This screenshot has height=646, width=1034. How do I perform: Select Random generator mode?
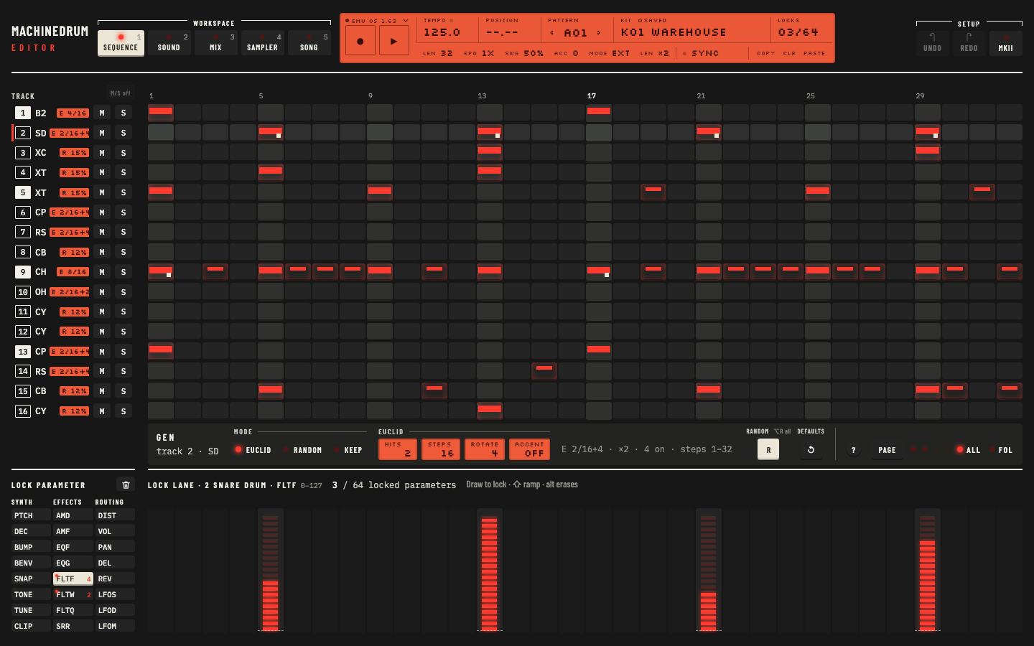[x=302, y=450]
